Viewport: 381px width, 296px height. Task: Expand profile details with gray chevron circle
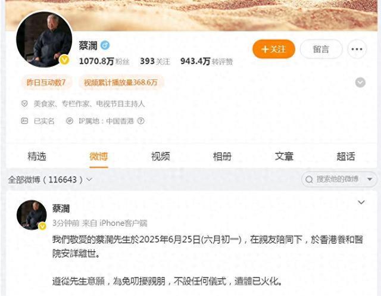[x=360, y=82]
